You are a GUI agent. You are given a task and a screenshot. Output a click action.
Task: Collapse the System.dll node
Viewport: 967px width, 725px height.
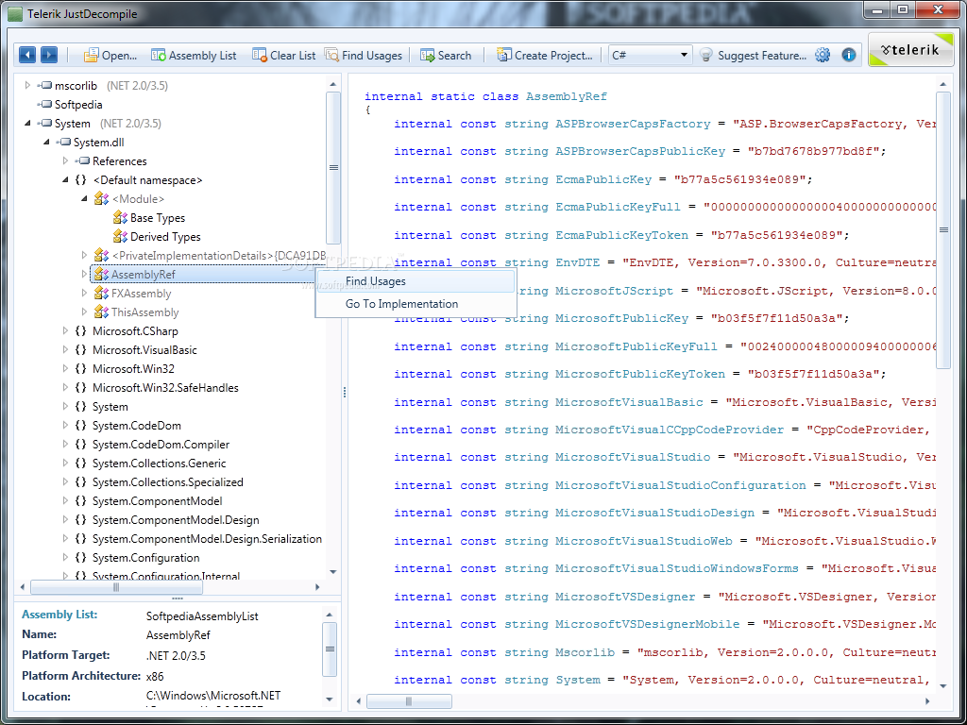46,143
